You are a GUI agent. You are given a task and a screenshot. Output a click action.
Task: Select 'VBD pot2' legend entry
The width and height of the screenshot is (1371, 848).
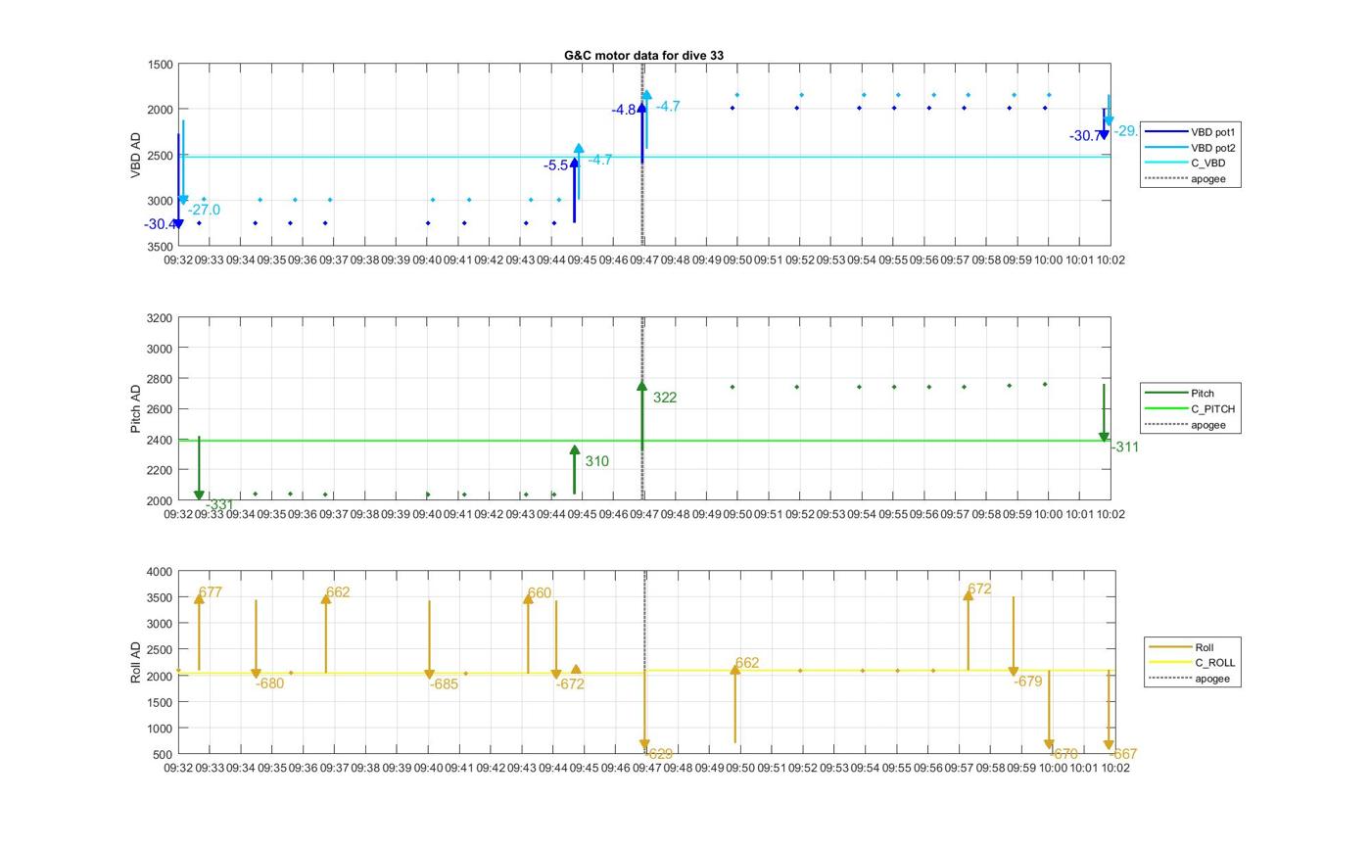pos(1191,148)
